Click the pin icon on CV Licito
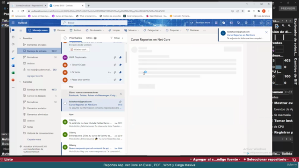The height and width of the screenshot is (168, 299). (121, 72)
